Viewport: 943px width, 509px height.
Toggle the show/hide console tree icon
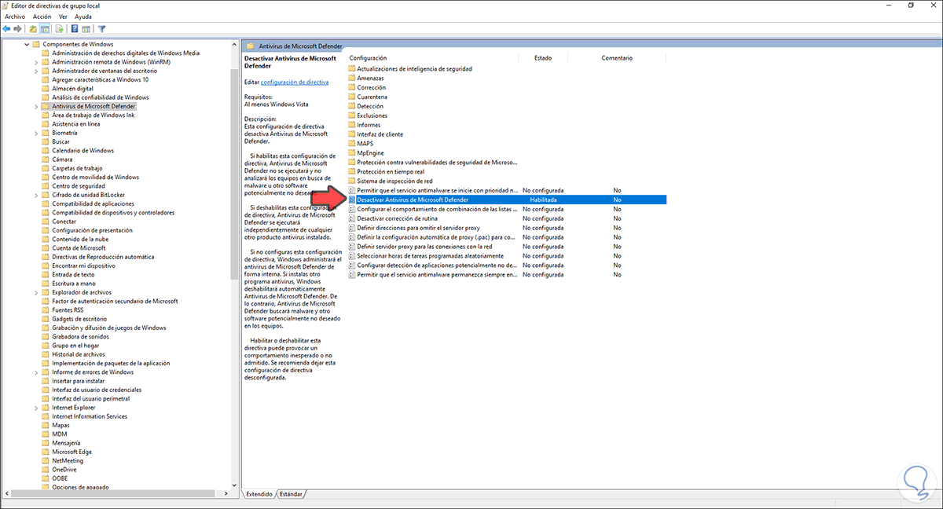click(46, 29)
